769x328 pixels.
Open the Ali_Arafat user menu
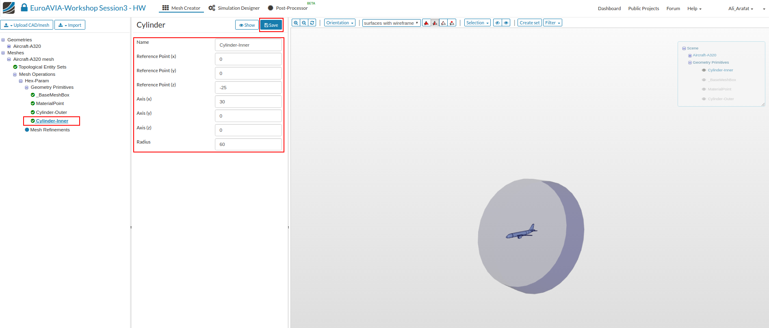741,9
